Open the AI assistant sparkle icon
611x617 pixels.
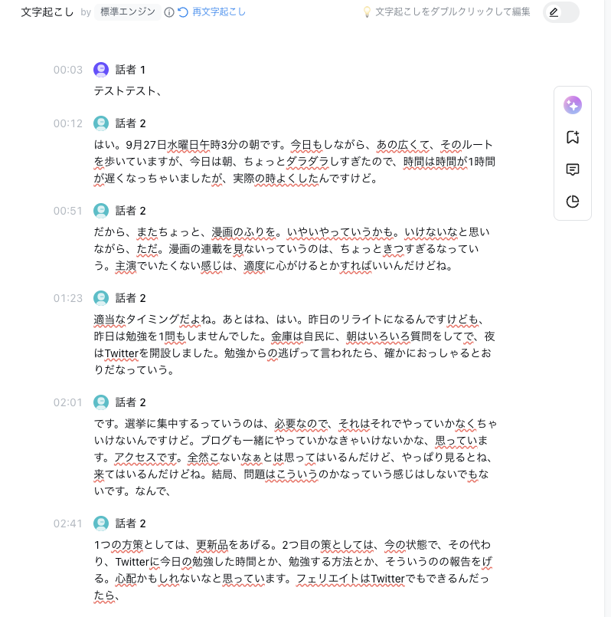(x=572, y=105)
